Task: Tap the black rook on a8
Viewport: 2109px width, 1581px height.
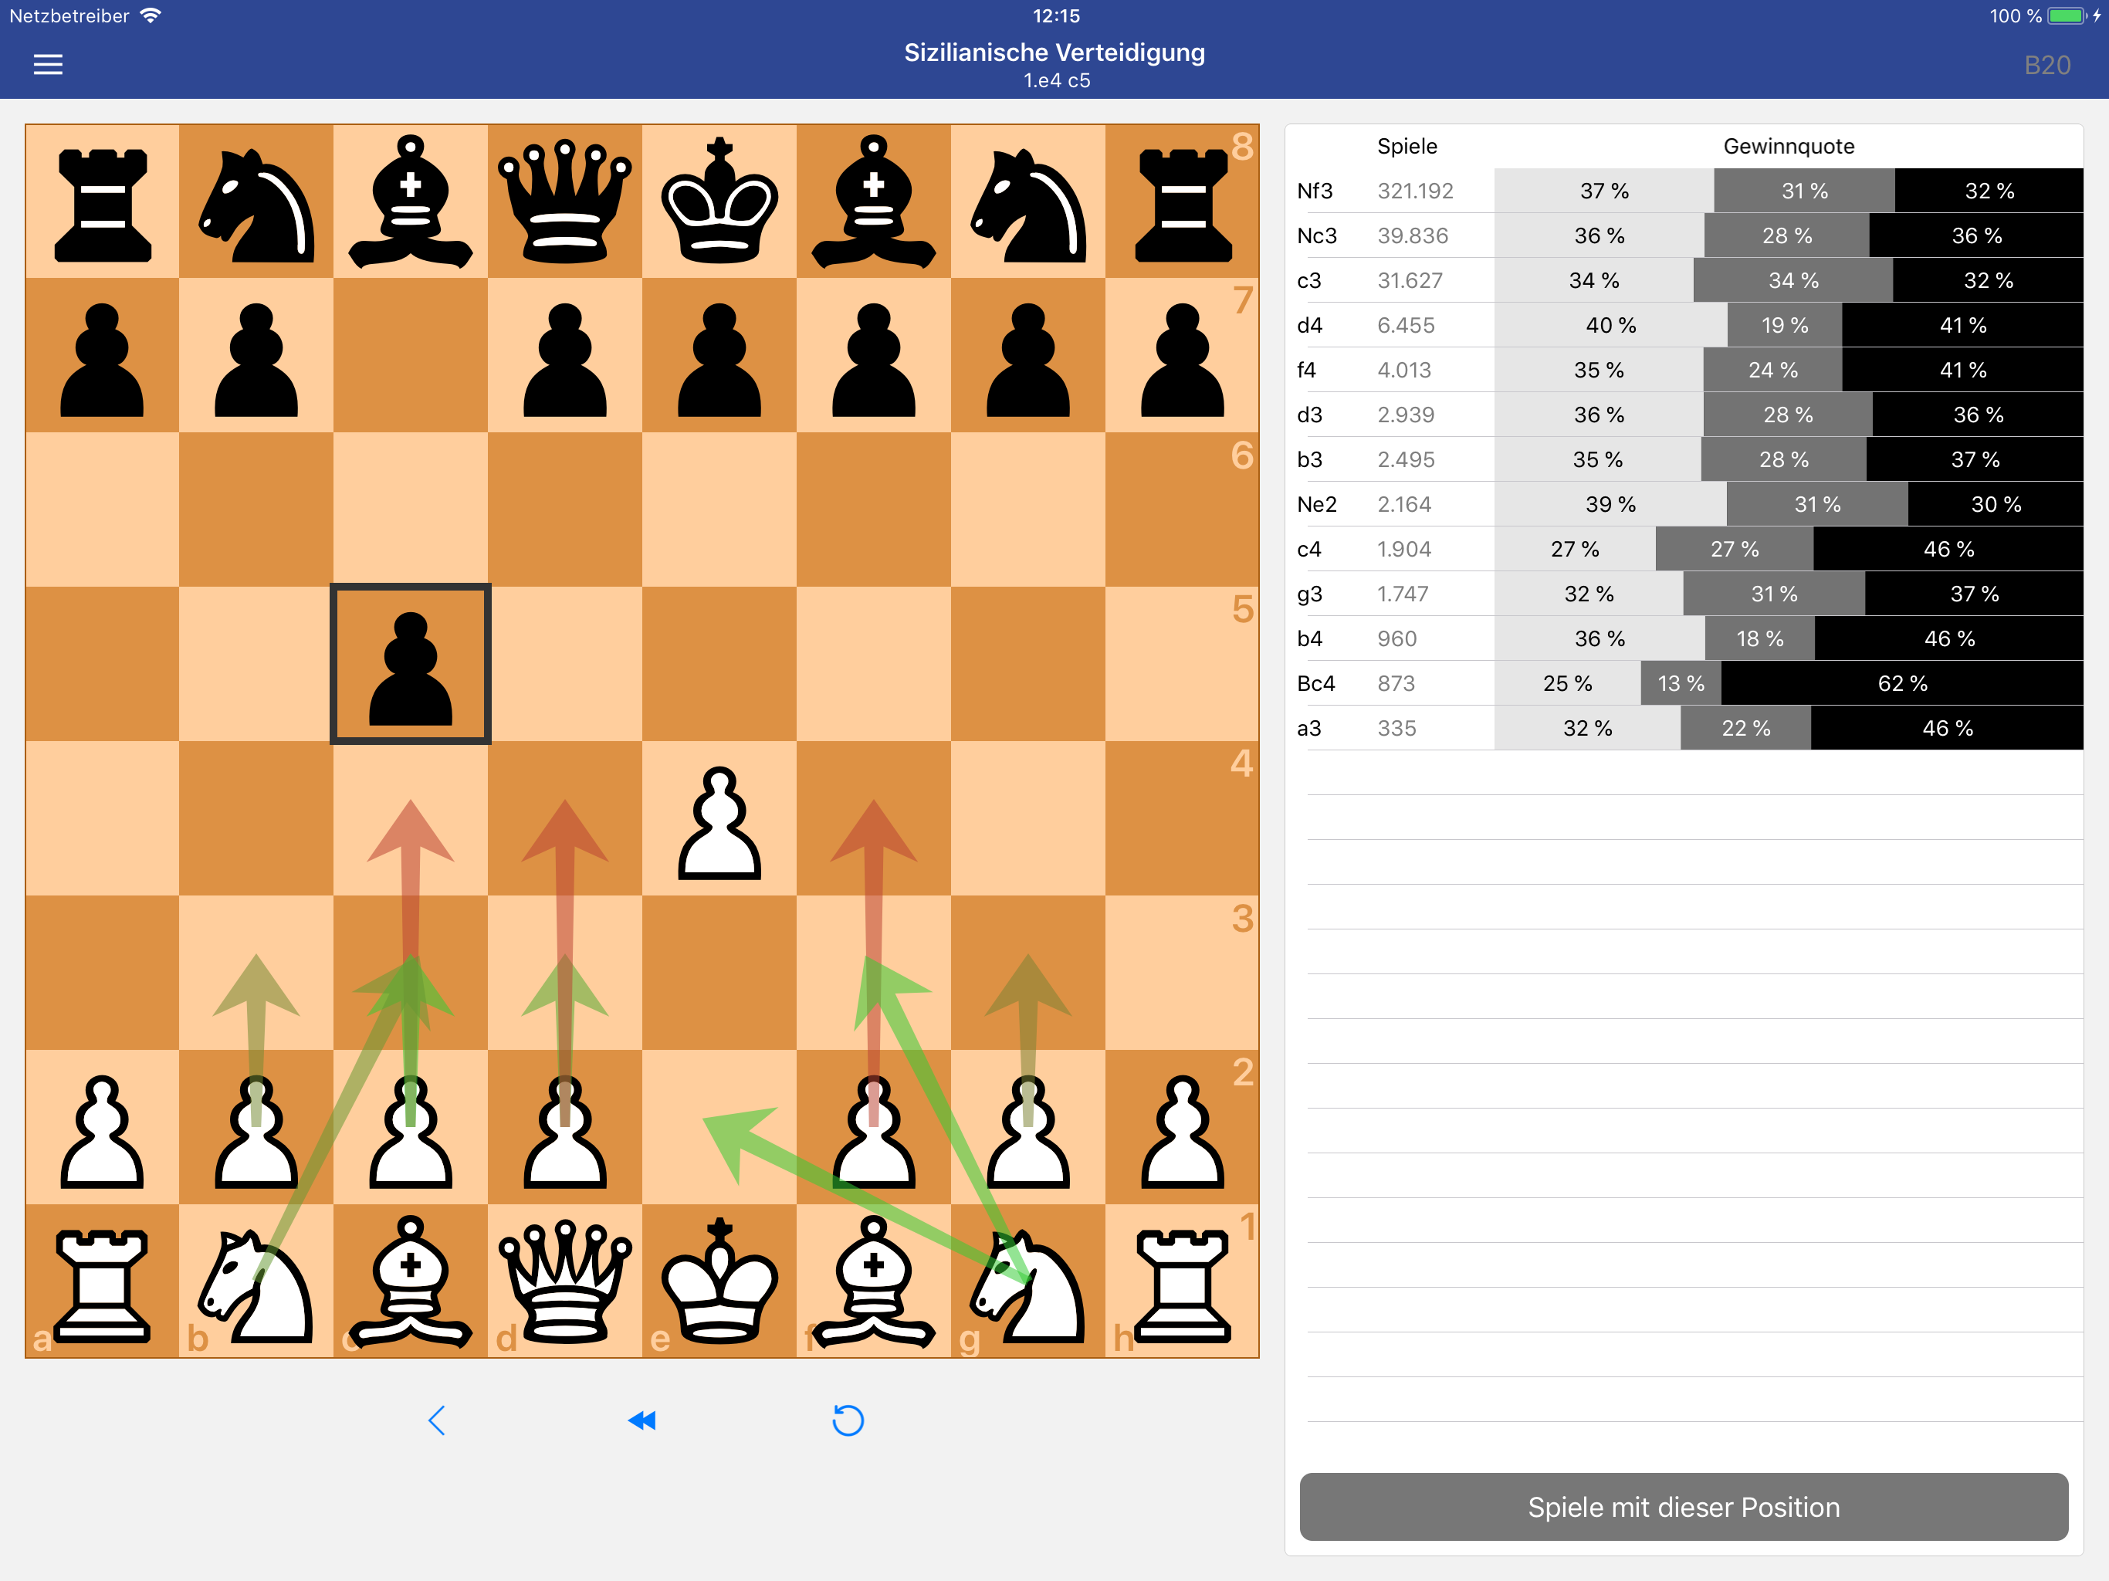Action: [102, 202]
